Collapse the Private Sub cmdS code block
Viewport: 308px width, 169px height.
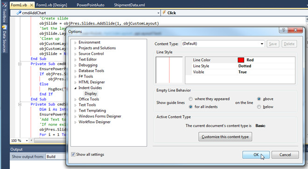[x=20, y=104]
